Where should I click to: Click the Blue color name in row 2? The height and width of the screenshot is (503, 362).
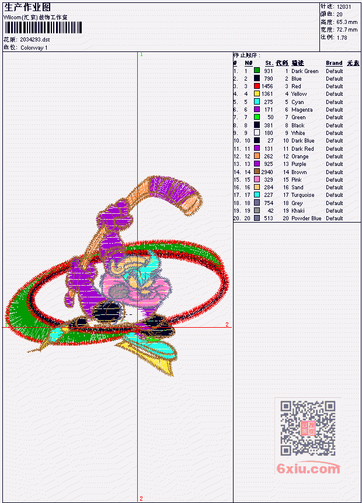(296, 79)
